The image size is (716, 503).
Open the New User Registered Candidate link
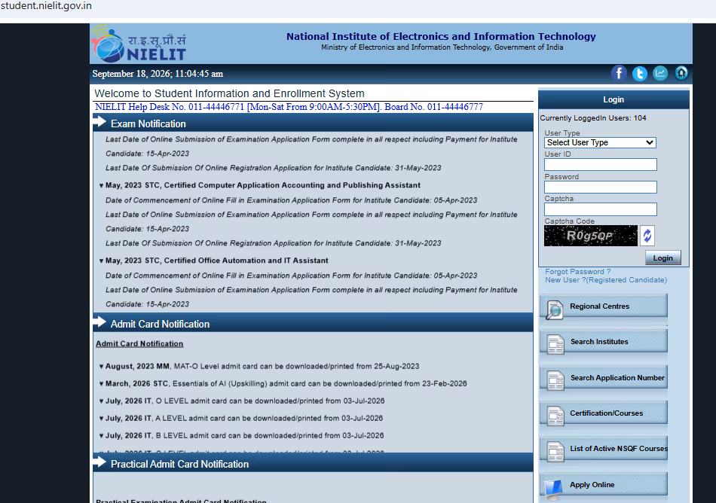pos(605,280)
